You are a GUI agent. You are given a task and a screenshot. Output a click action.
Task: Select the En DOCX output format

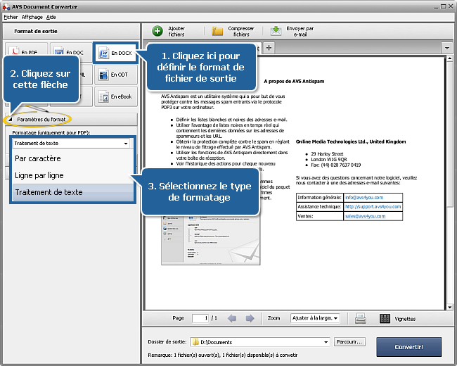tap(115, 53)
